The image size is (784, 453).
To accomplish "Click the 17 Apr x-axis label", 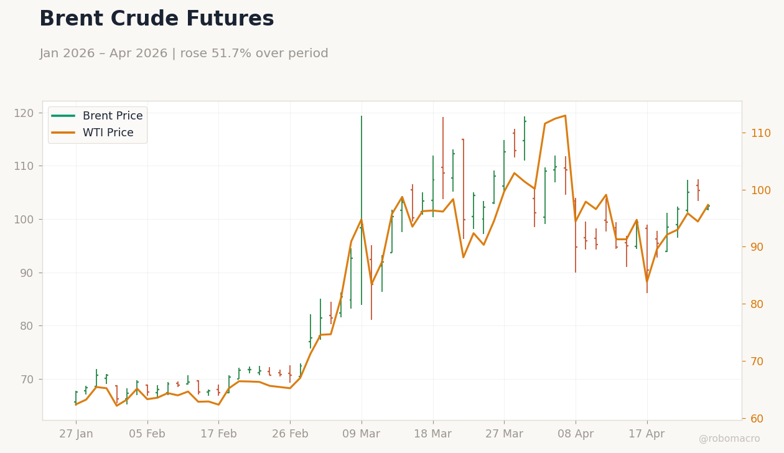I will 646,434.
